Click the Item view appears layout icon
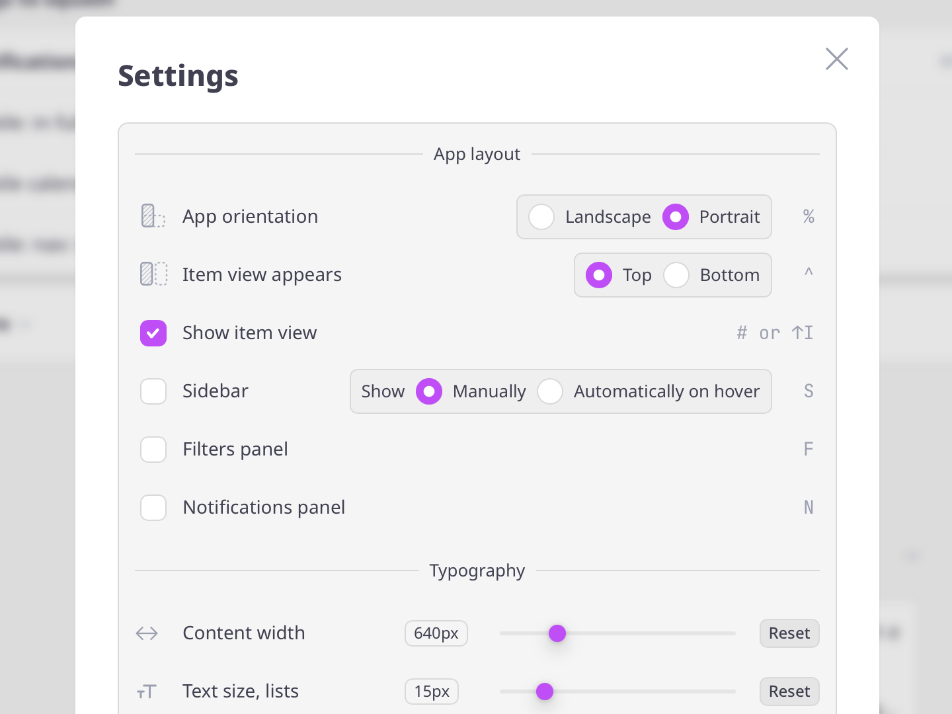952x714 pixels. pyautogui.click(x=153, y=274)
